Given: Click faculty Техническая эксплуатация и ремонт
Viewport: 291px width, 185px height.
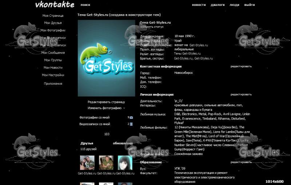Looking at the screenshot, I should [x=201, y=173].
